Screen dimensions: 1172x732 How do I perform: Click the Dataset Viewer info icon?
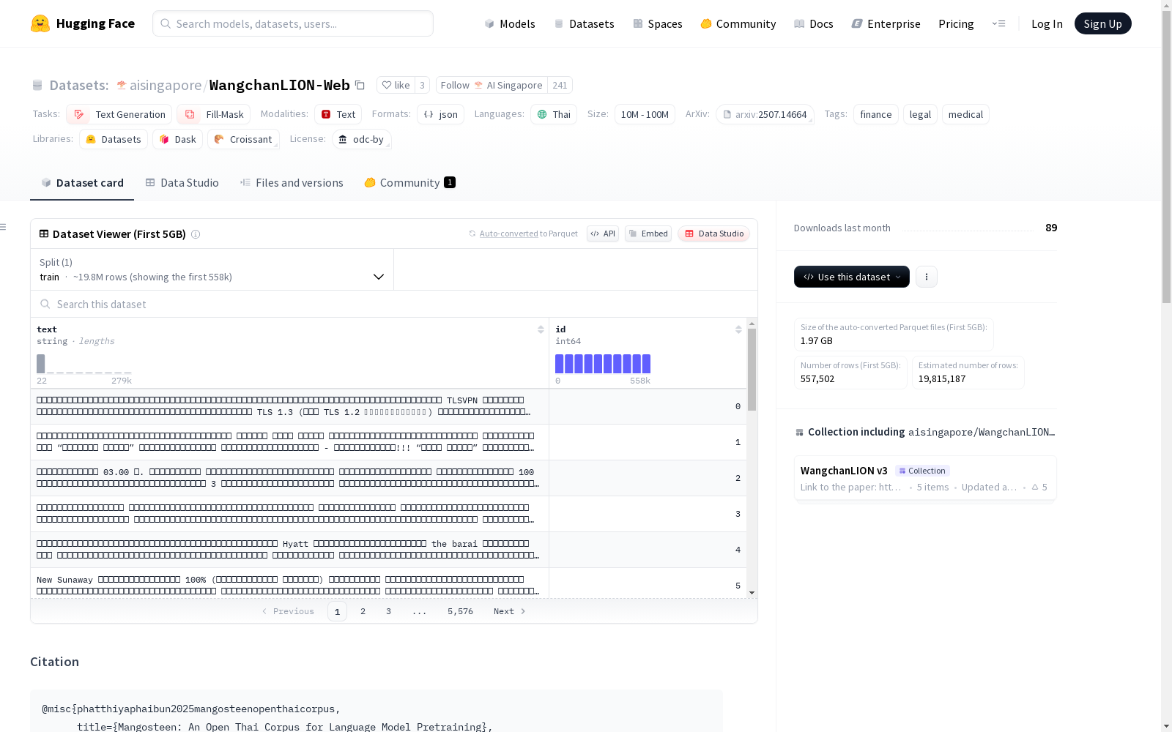pos(196,234)
